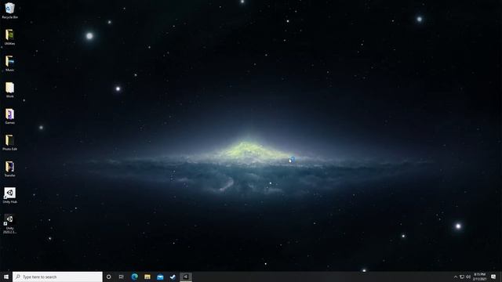Click the Type here to search box
The width and height of the screenshot is (502, 282).
[57, 277]
